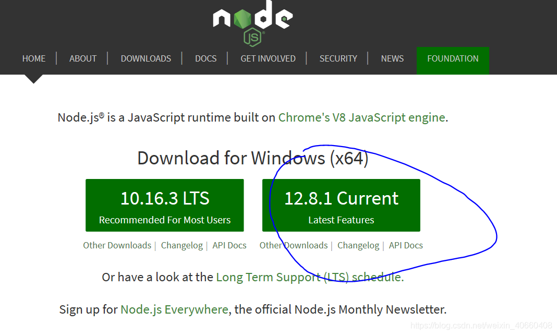The height and width of the screenshot is (335, 557).
Task: Click the green FOUNDATION button
Action: click(453, 61)
